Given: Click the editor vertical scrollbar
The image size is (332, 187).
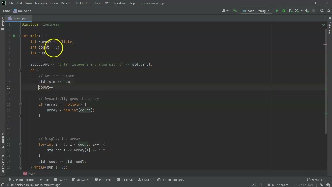Looking at the screenshot, I should point(326,81).
